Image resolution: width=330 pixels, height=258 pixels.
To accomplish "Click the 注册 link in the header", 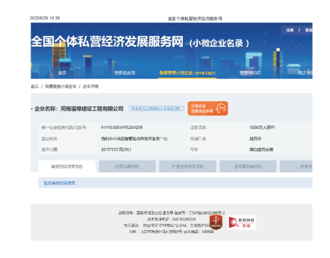I will (290, 30).
